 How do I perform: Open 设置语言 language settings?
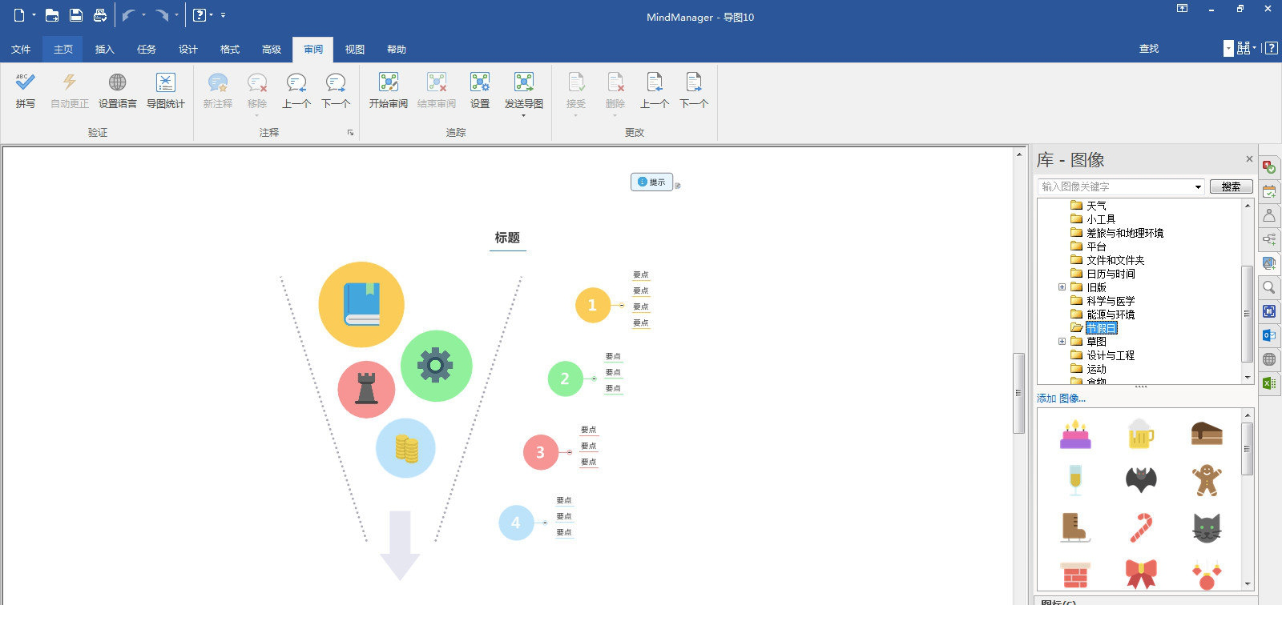(x=117, y=90)
